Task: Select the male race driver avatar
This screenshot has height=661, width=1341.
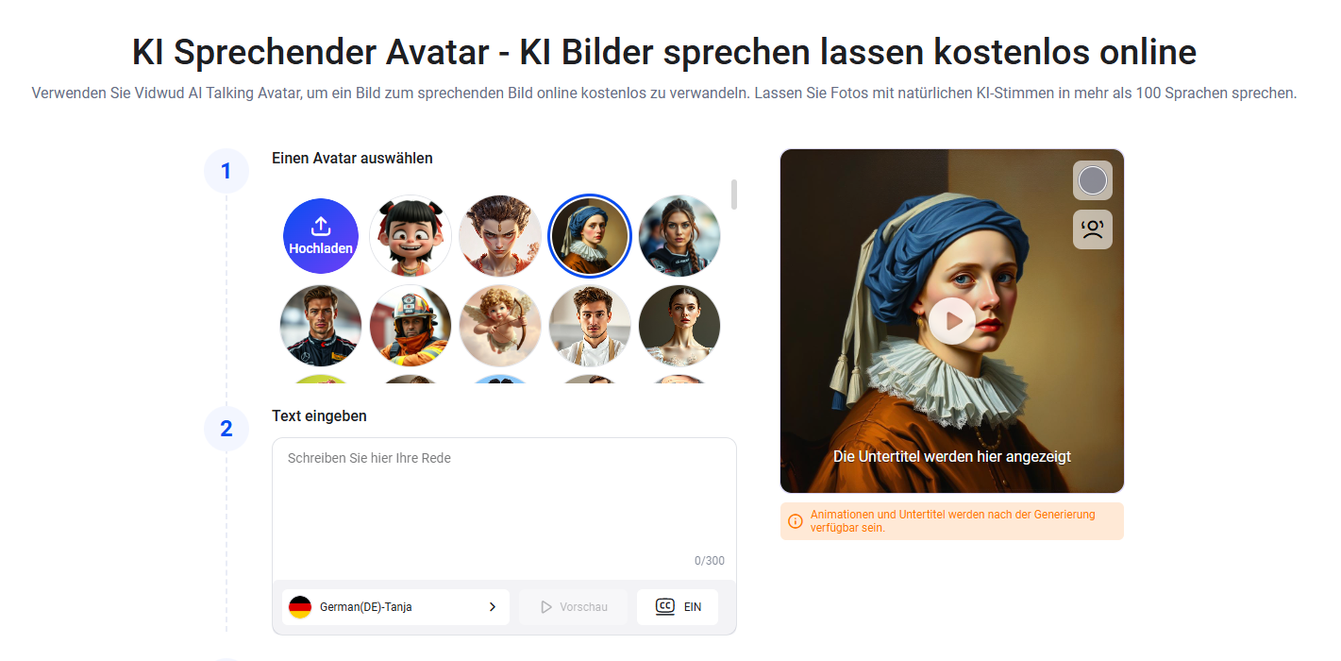Action: (x=321, y=326)
